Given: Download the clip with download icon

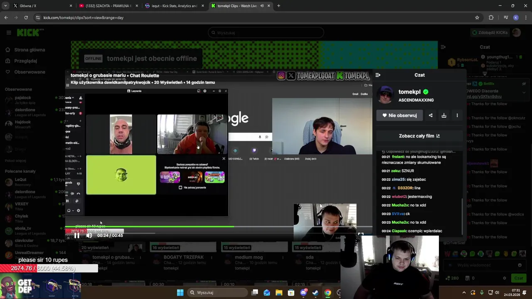Looking at the screenshot, I should click(x=444, y=115).
